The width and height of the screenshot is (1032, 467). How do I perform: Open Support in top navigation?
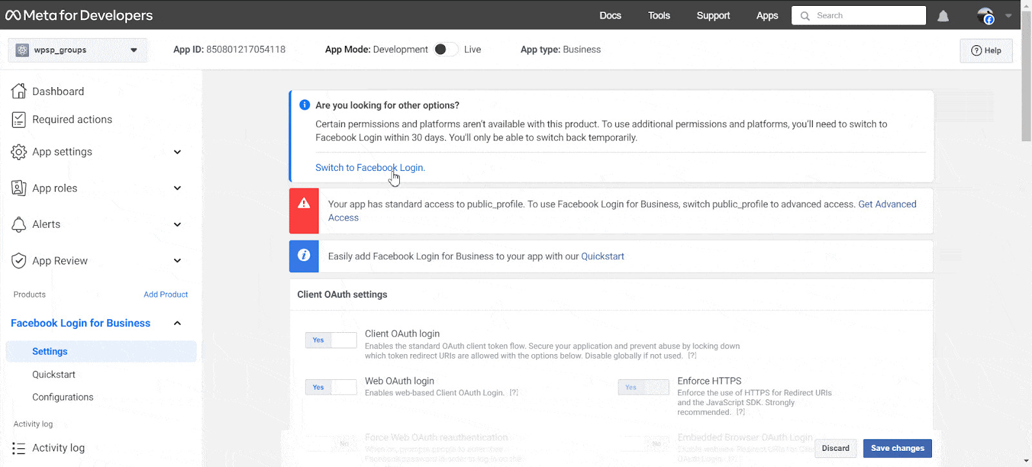pyautogui.click(x=713, y=15)
